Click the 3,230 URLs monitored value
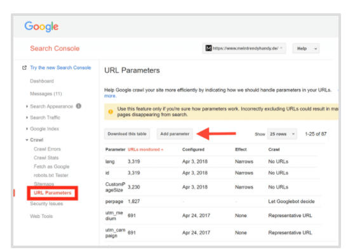Viewport: 348px width, 252px height. click(133, 187)
